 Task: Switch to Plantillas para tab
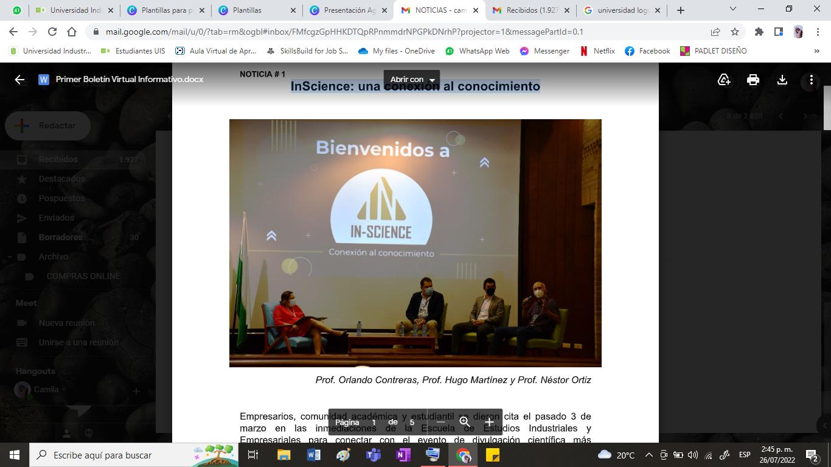pyautogui.click(x=165, y=10)
